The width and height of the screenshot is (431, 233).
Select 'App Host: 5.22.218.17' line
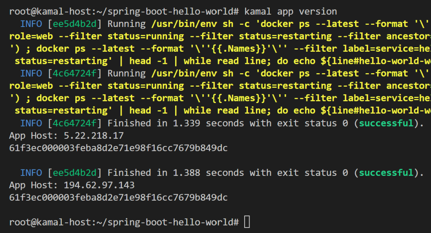[x=66, y=135]
